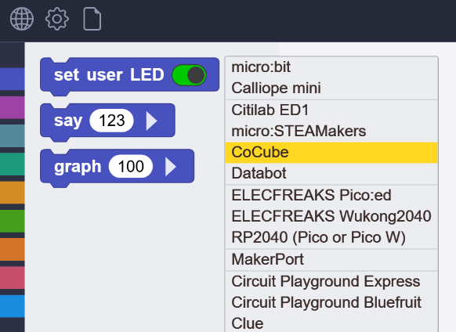
Task: Edit the graph block value 100
Action: (x=131, y=166)
